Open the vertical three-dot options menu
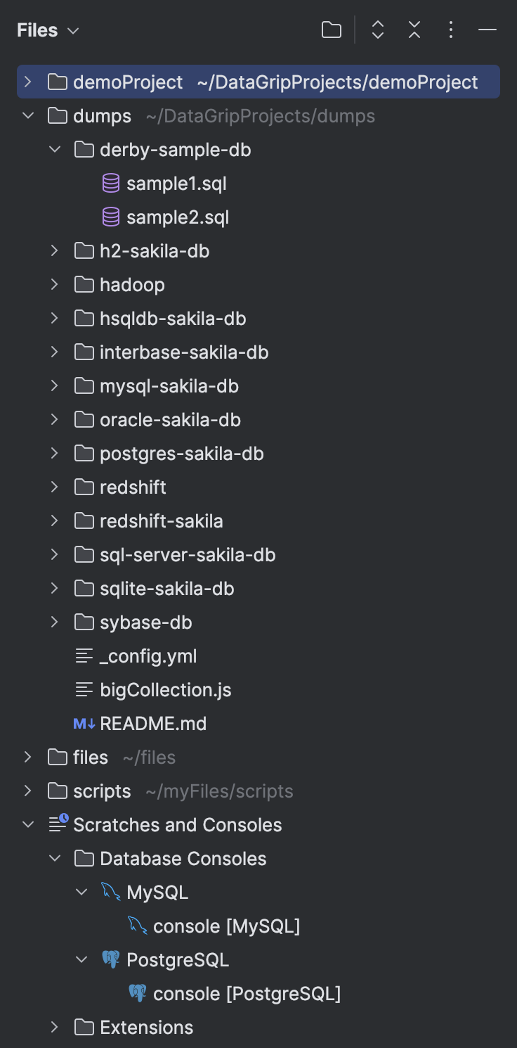The height and width of the screenshot is (1048, 517). click(451, 30)
